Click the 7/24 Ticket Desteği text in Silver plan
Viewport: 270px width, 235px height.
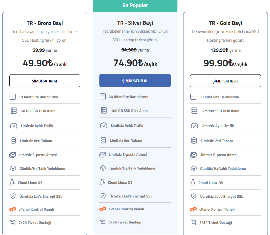(x=125, y=222)
